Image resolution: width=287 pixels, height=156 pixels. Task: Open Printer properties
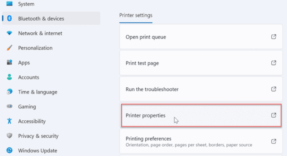pos(201,115)
